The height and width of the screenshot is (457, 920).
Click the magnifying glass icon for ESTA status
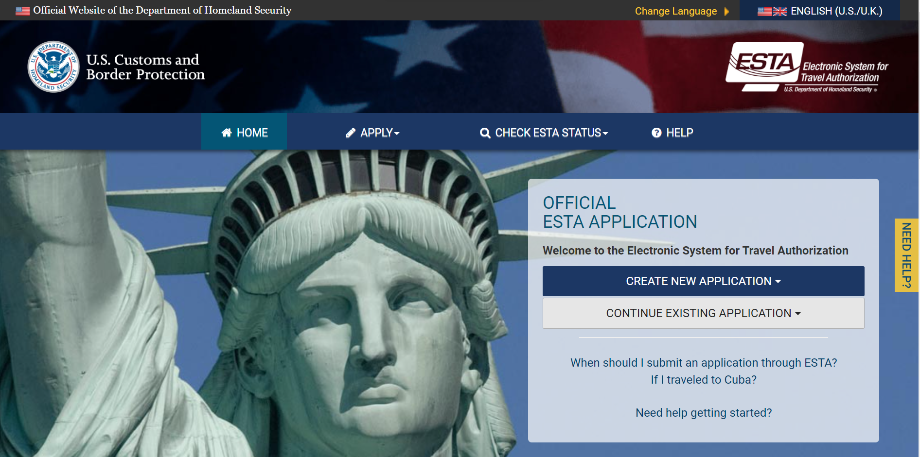tap(485, 133)
